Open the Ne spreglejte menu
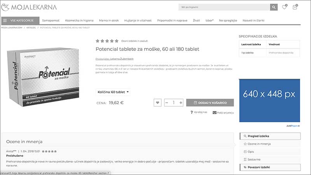Image resolution: width=311 pixels, height=175 pixels. (228, 21)
